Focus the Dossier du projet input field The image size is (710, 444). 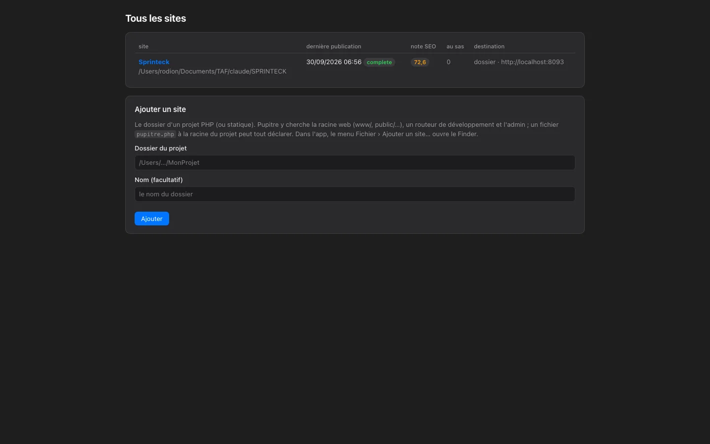(355, 162)
